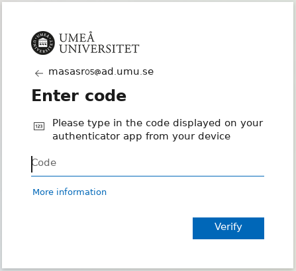Open the More information link
The image size is (296, 271).
click(70, 192)
